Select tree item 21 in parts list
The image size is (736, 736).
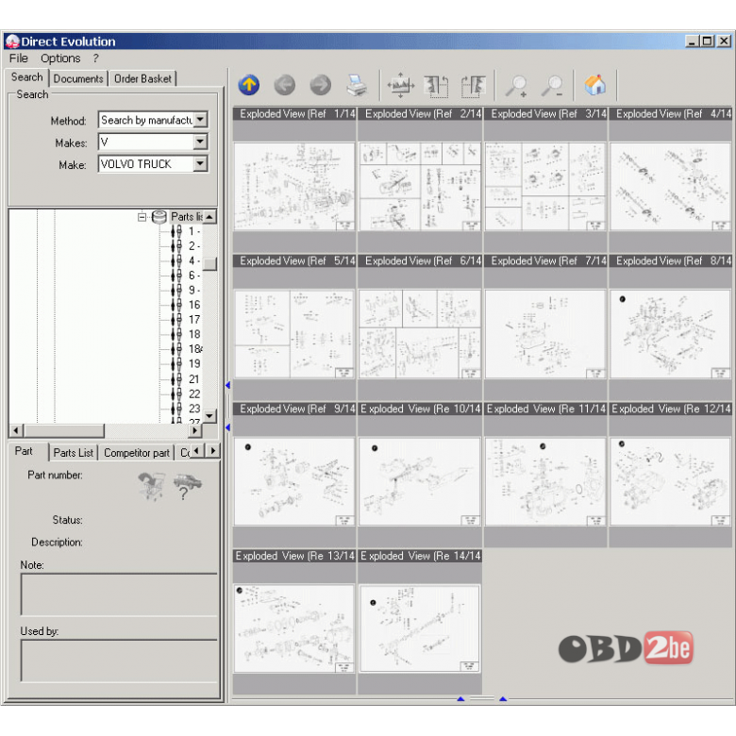186,379
